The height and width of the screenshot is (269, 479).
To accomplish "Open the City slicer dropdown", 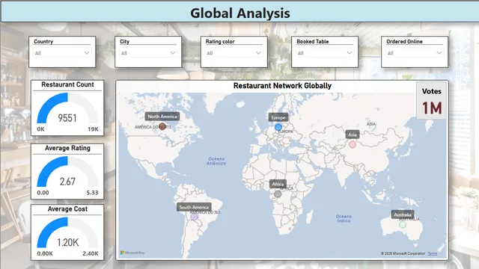I will coord(148,53).
